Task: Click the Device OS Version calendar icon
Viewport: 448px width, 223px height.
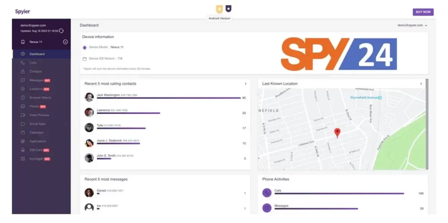Action: click(84, 59)
